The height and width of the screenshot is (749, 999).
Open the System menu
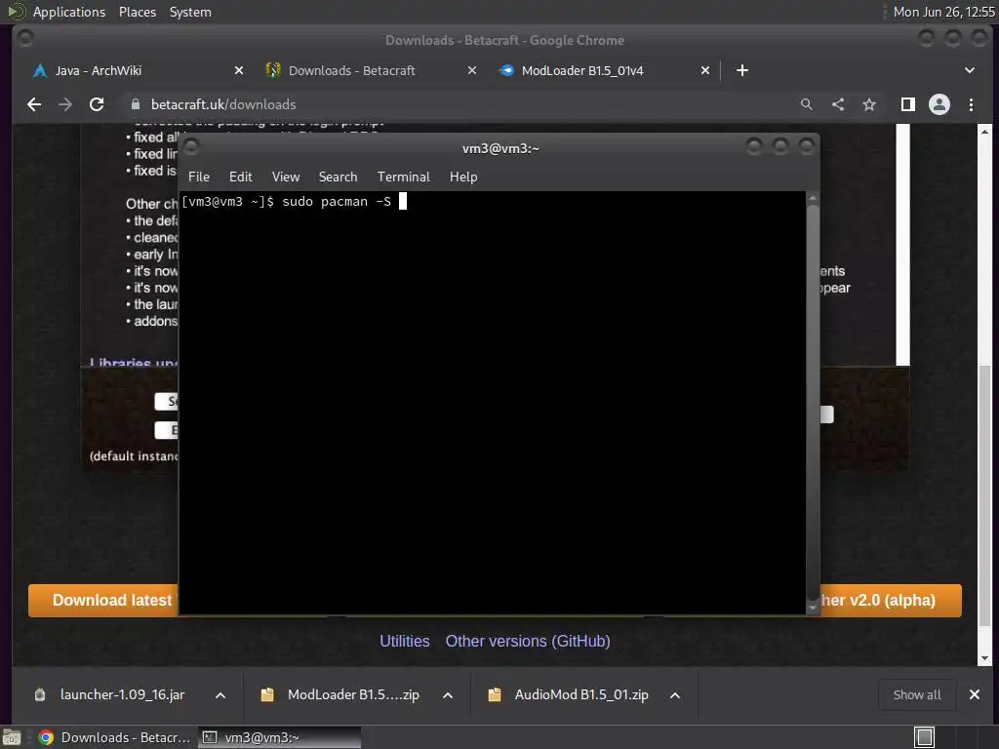190,12
